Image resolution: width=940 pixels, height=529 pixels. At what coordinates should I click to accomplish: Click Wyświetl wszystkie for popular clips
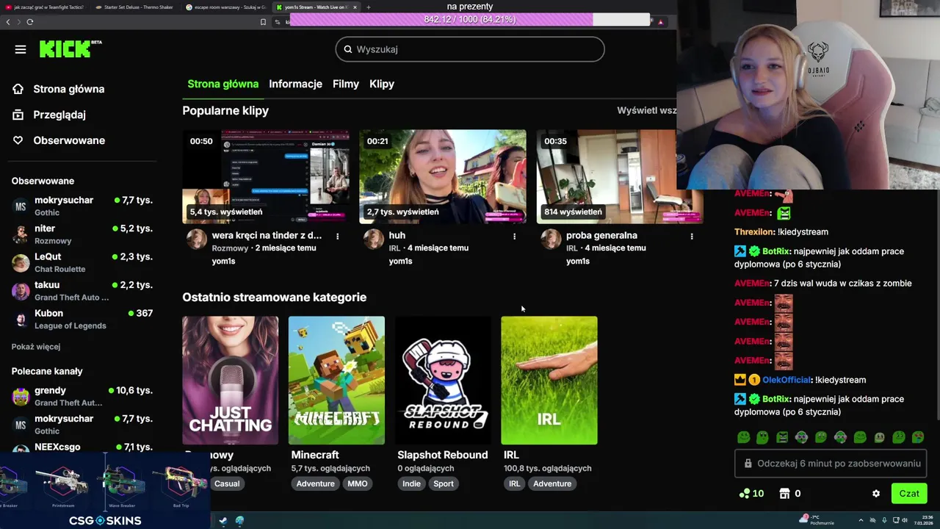click(x=646, y=110)
